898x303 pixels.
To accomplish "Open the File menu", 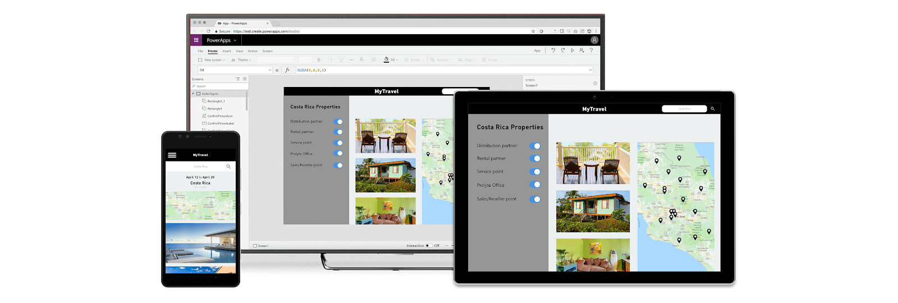I will tap(200, 51).
